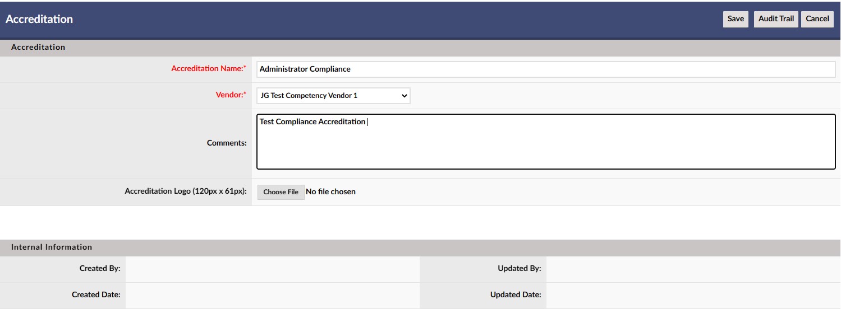Click the Vendor dropdown chevron arrow
The height and width of the screenshot is (318, 841).
(x=404, y=96)
